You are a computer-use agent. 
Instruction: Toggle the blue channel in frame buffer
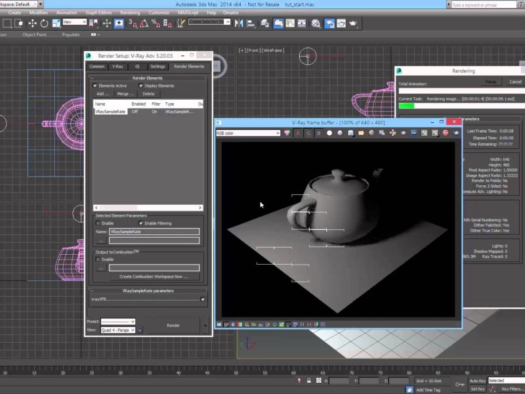pos(319,133)
